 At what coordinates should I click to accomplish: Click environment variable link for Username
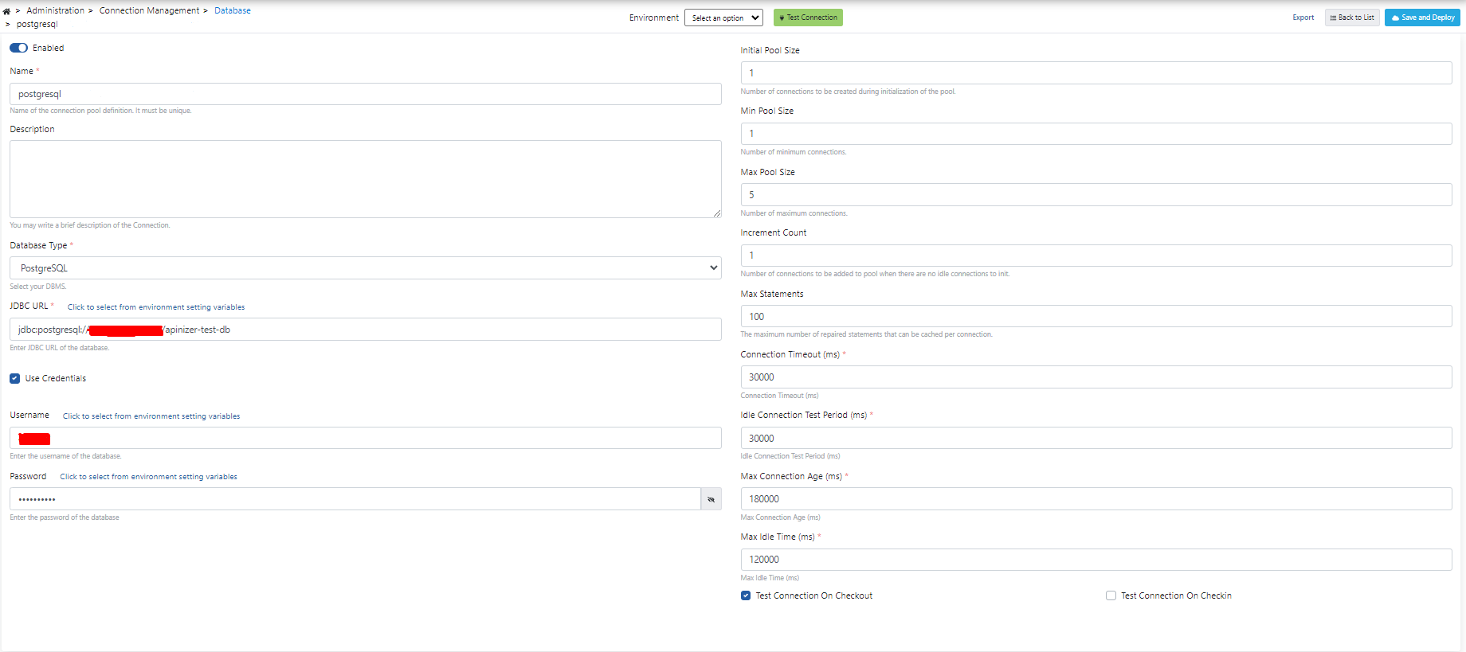click(x=151, y=416)
